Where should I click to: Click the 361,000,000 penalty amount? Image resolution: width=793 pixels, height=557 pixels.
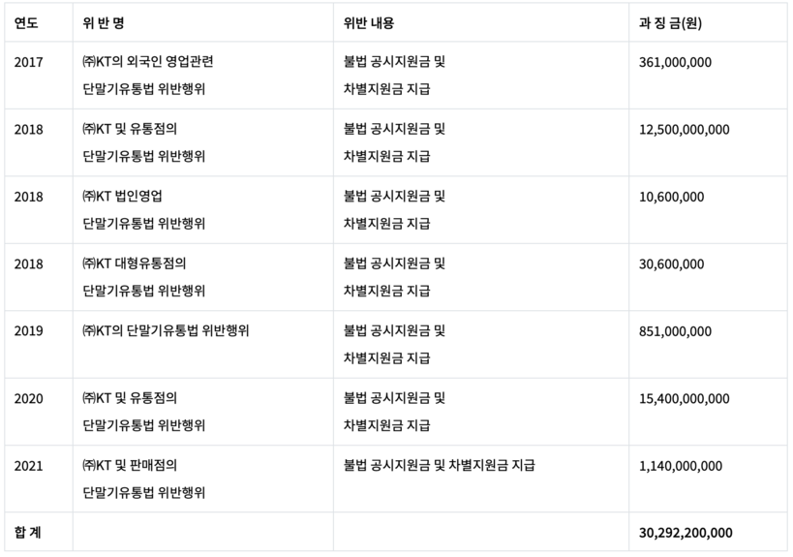(676, 62)
